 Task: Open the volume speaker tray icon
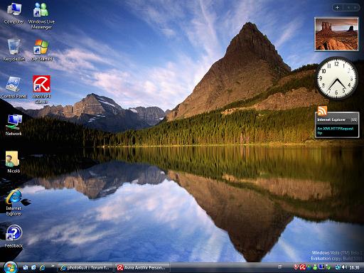(344, 267)
